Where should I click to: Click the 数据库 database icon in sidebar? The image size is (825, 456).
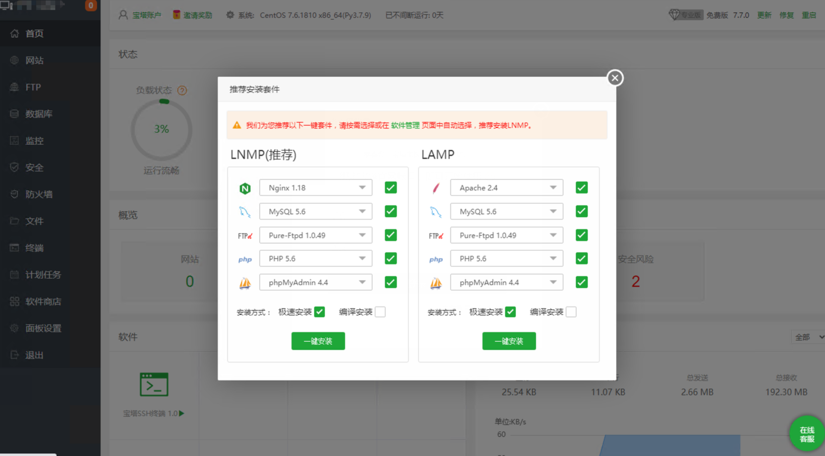(x=15, y=114)
